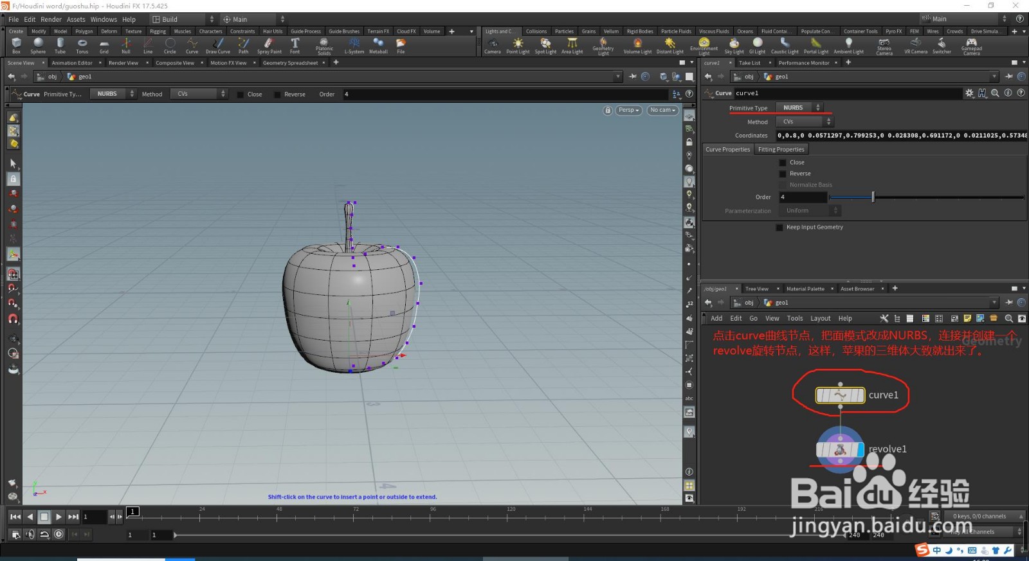Image resolution: width=1029 pixels, height=561 pixels.
Task: Select the Grid shelf tool
Action: point(104,45)
